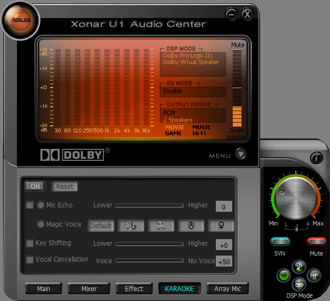
Task: Click the master volume knob
Action: (296, 198)
